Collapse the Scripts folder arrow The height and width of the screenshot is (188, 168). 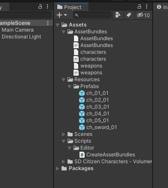tap(64, 141)
